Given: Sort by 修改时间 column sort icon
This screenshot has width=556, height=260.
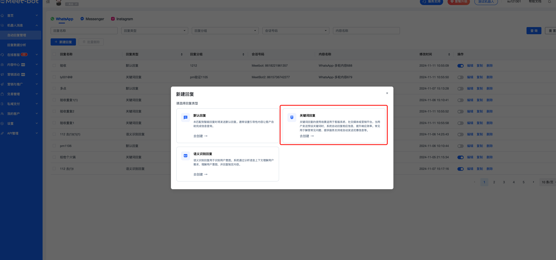Looking at the screenshot, I should pos(449,54).
